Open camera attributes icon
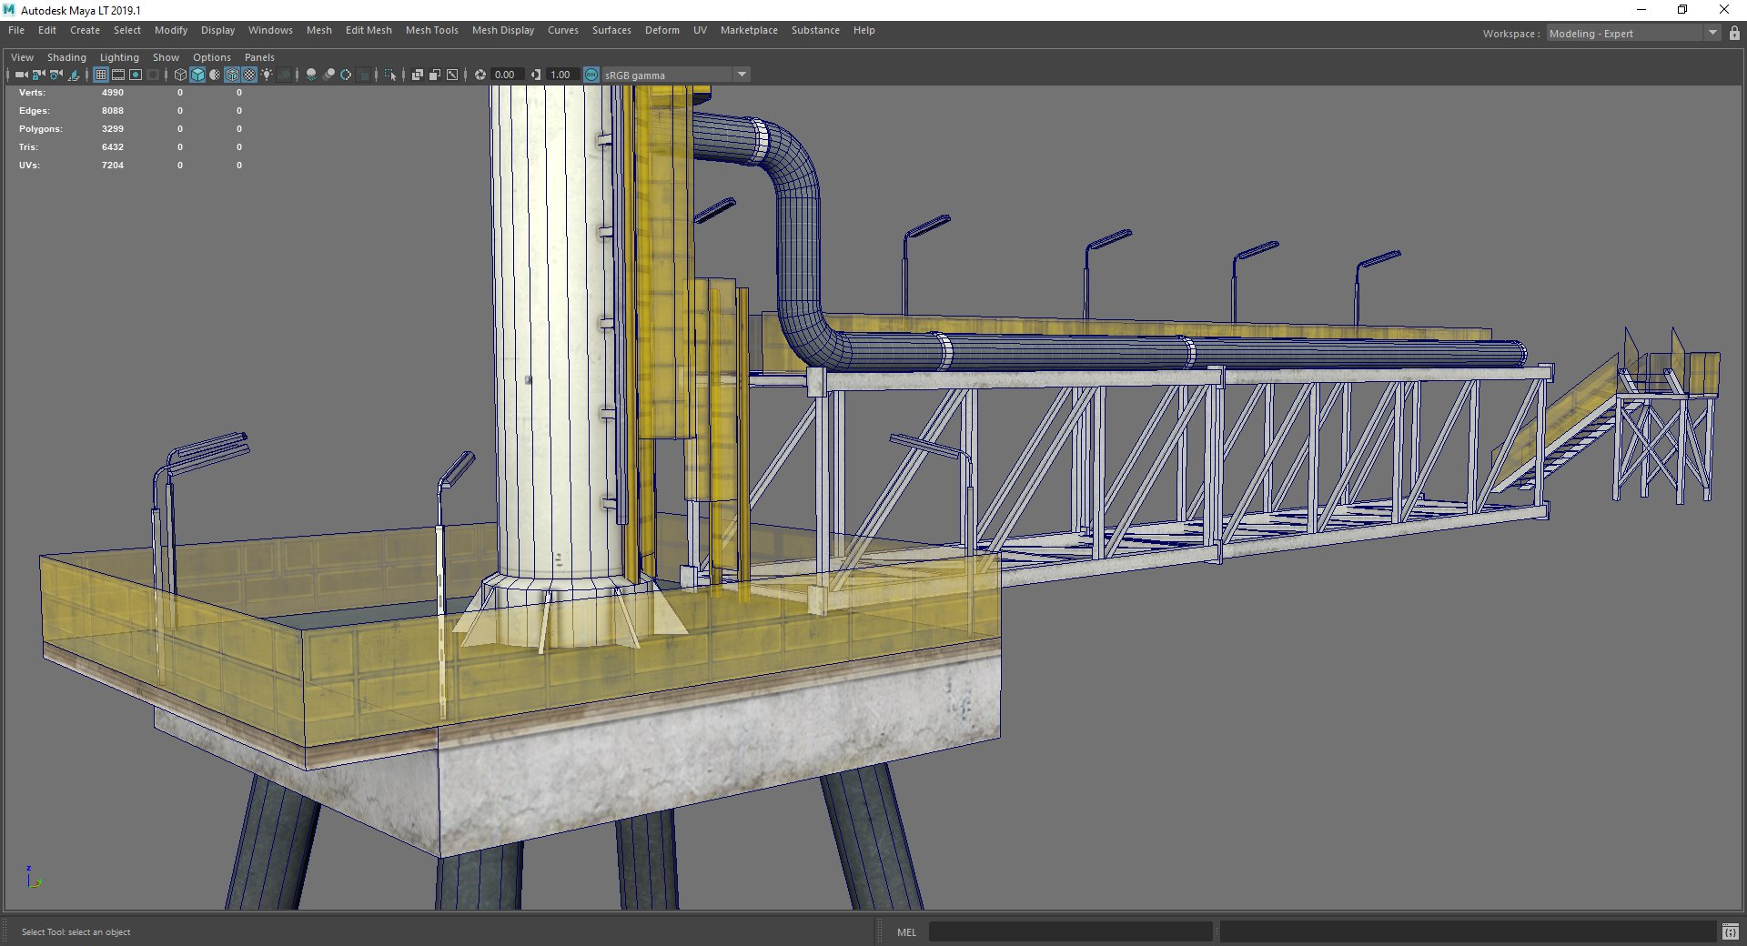 click(56, 75)
